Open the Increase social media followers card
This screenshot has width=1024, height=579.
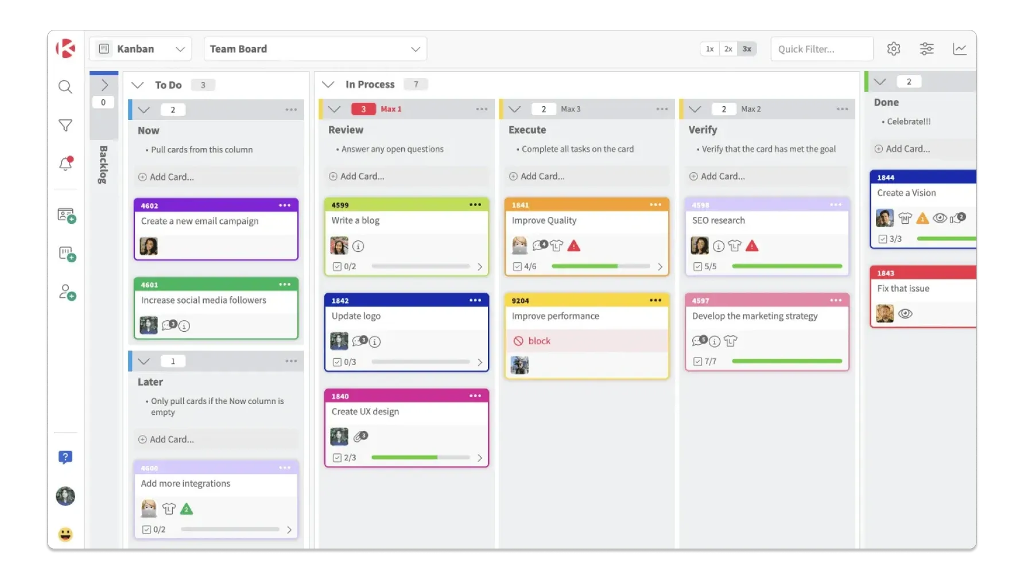[x=216, y=308]
